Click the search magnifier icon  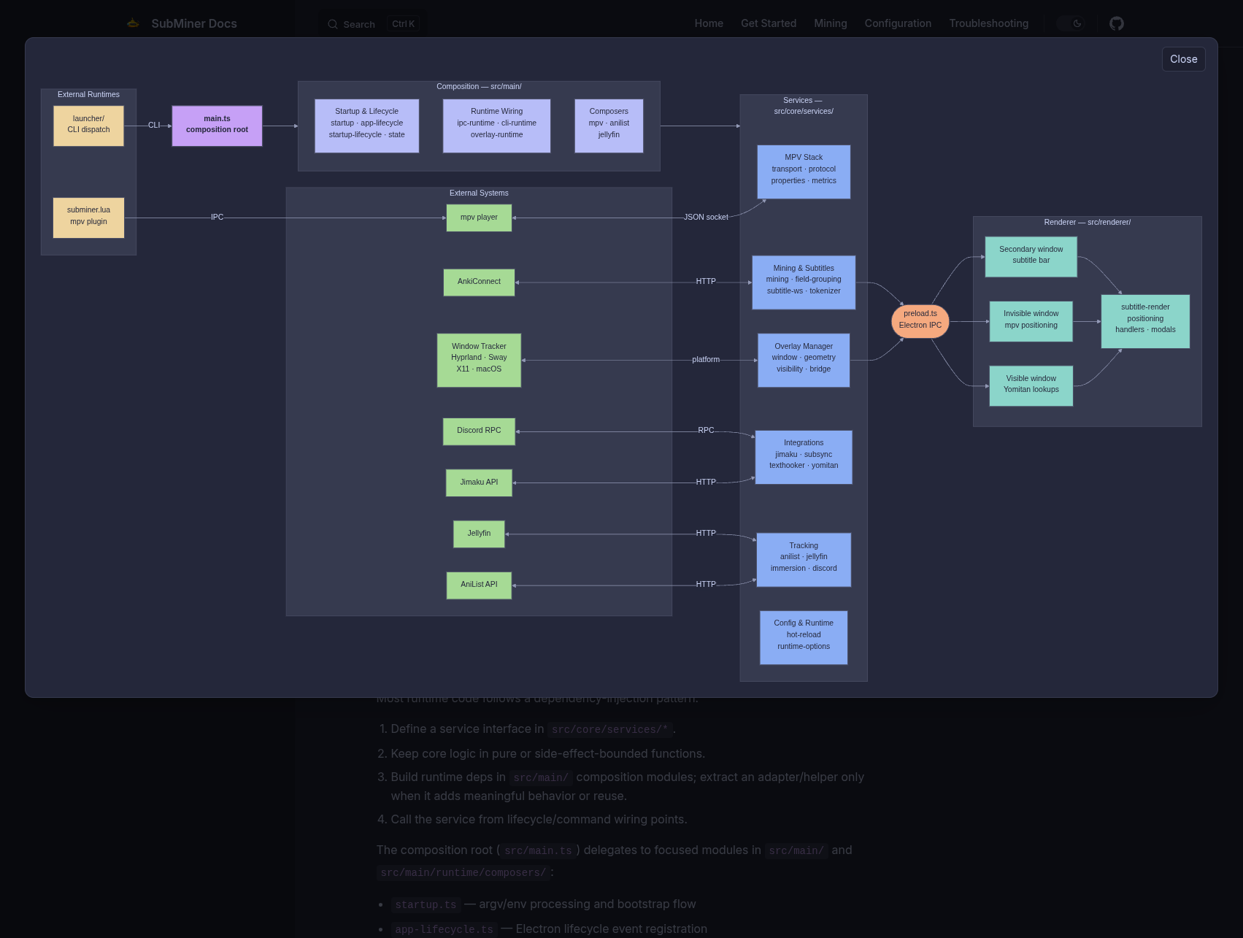(333, 24)
